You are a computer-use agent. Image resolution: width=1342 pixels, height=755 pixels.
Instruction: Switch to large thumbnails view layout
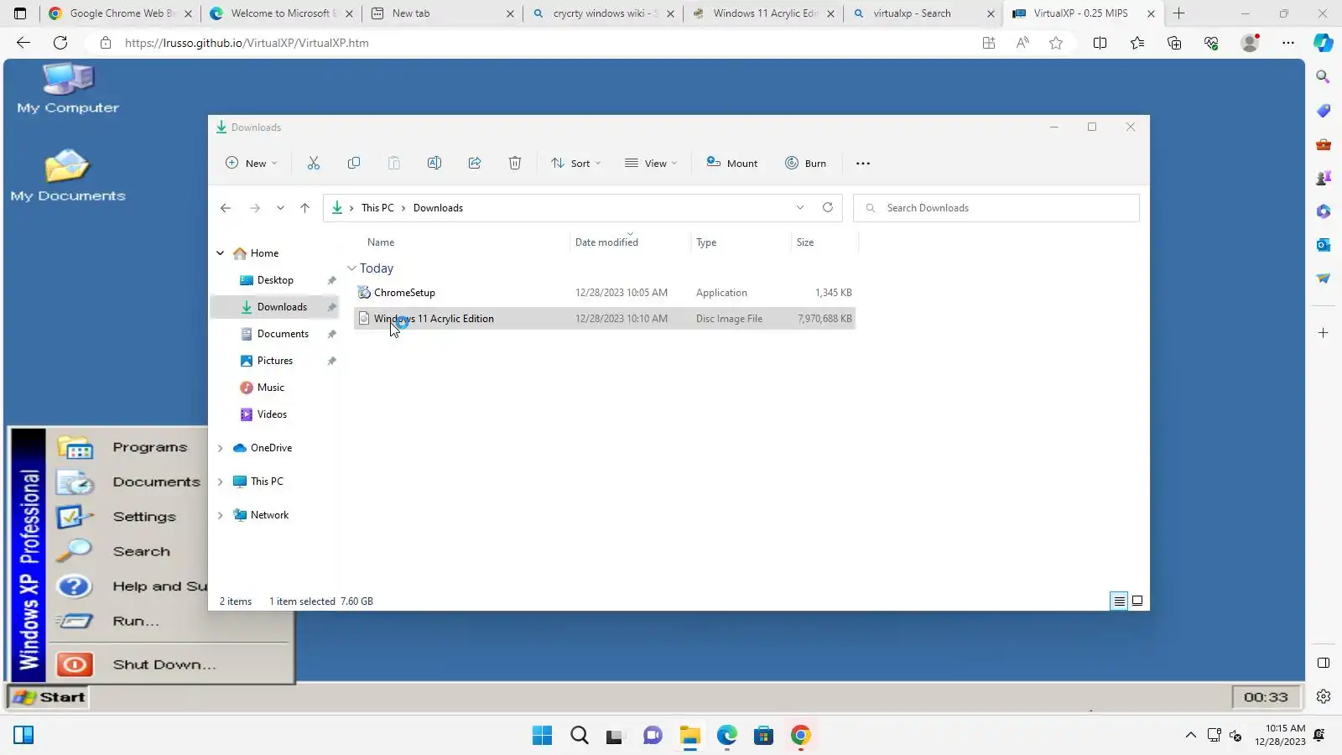[x=1137, y=601]
